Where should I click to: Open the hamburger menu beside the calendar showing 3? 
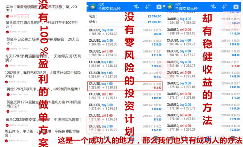[x=164, y=7]
